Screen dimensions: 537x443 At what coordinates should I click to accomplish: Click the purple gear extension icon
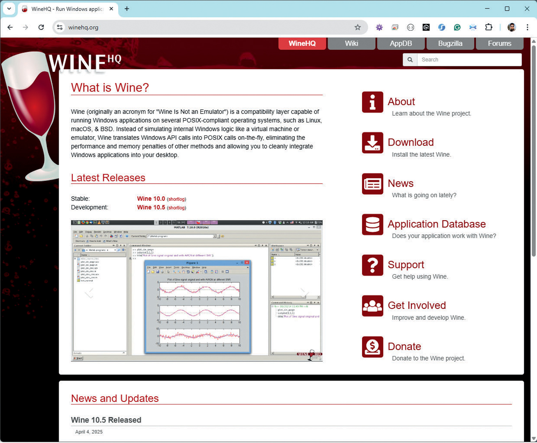tap(379, 27)
